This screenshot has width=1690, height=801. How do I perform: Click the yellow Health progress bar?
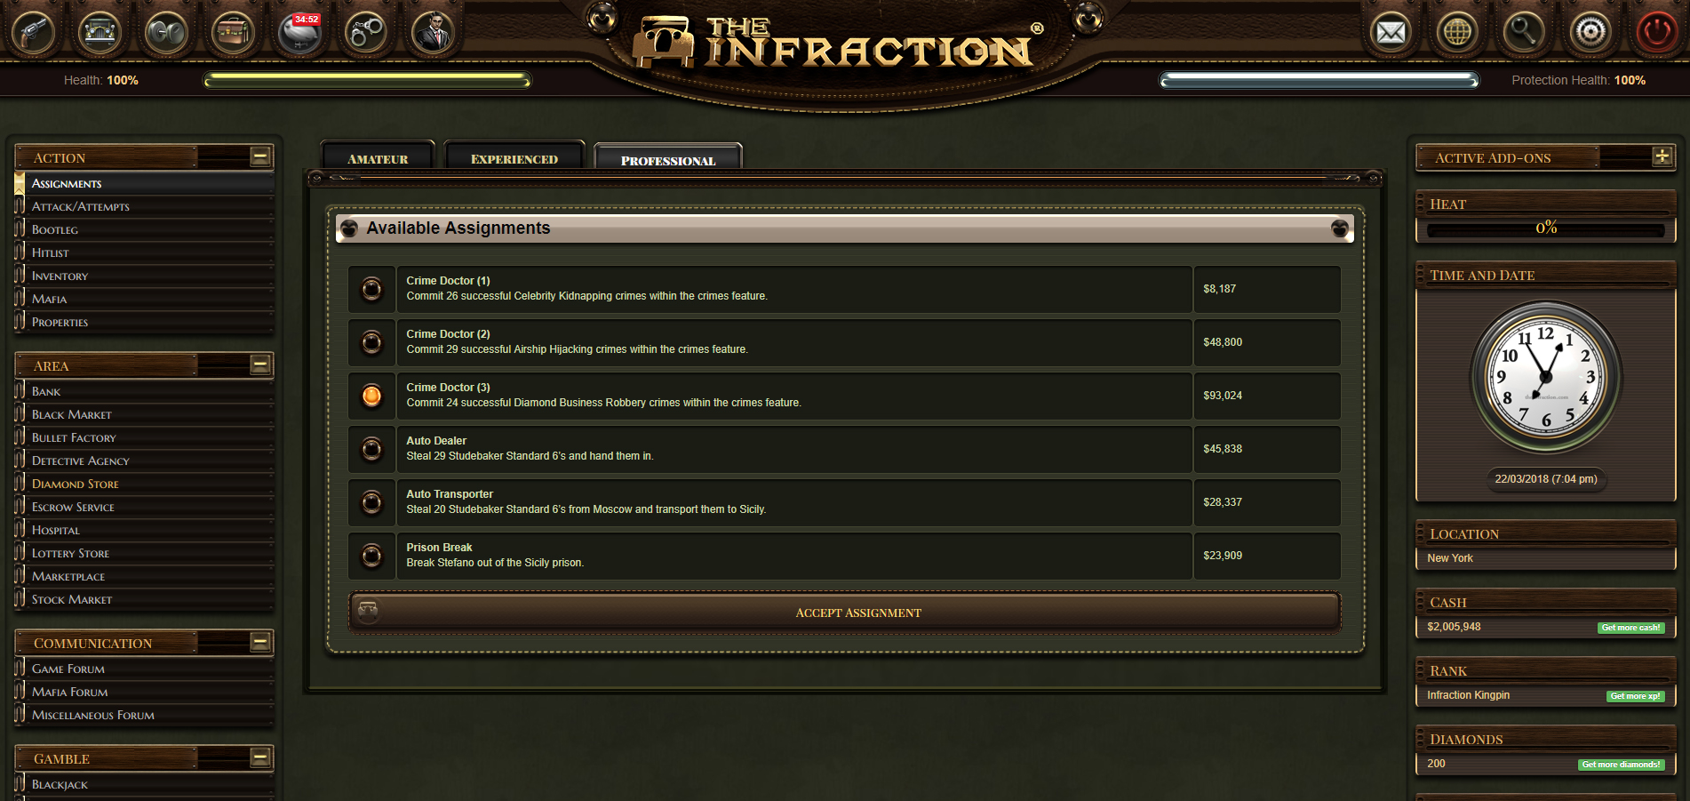click(367, 81)
